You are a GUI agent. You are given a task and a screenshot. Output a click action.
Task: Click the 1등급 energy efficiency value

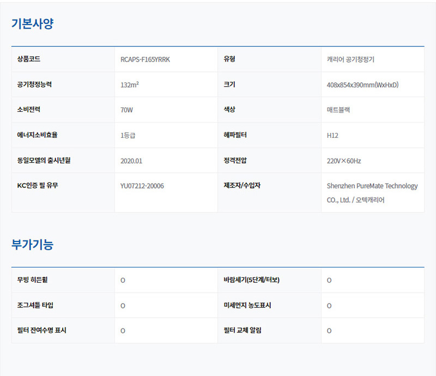[x=128, y=135]
